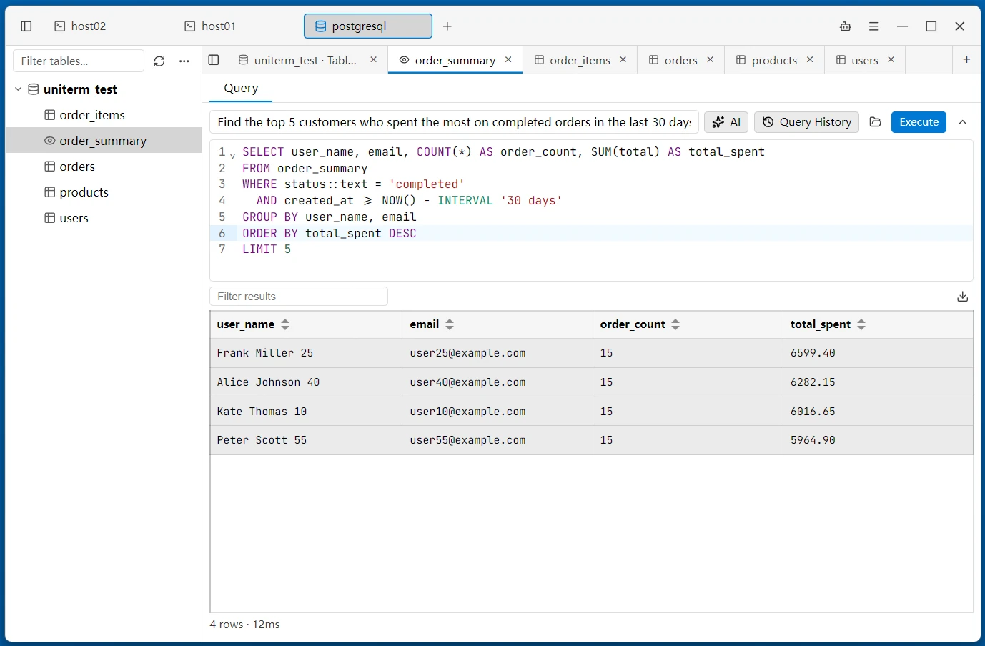Switch to the host02 terminal tab

(x=80, y=26)
